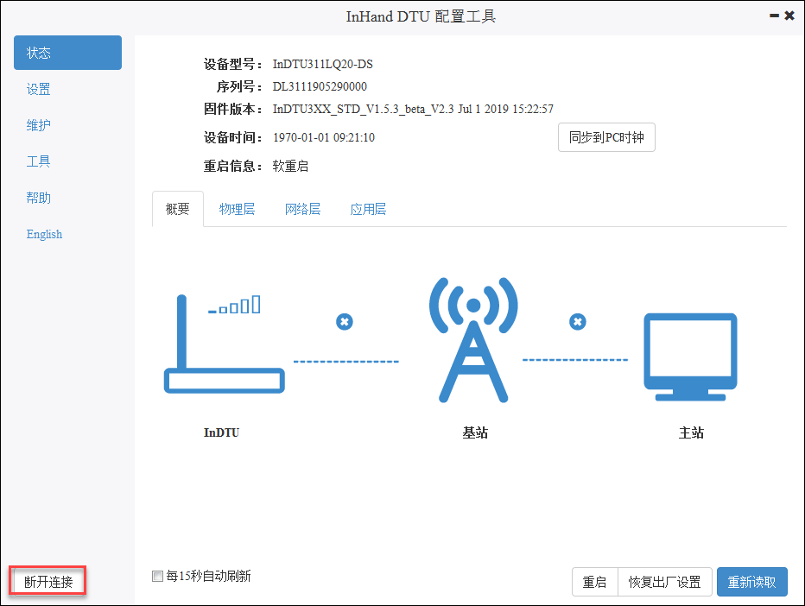Click the signal strength bars icon
Viewport: 805px width, 606px height.
[x=234, y=305]
